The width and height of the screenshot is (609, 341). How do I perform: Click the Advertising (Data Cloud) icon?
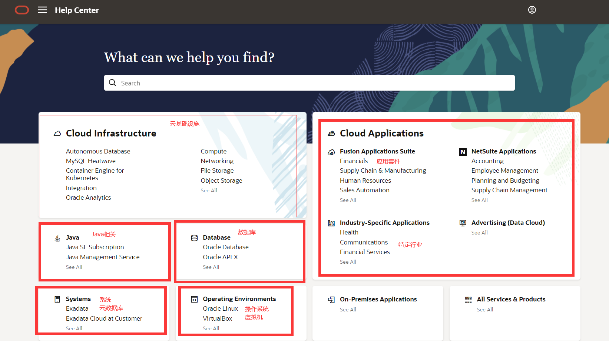(463, 223)
